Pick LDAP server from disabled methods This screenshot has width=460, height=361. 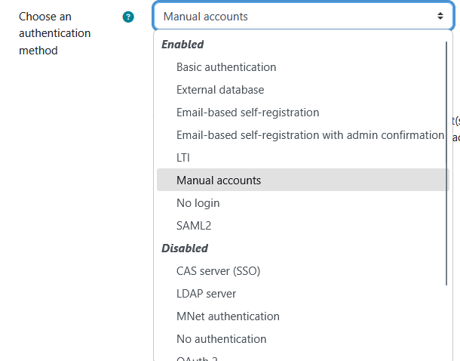[x=206, y=294]
